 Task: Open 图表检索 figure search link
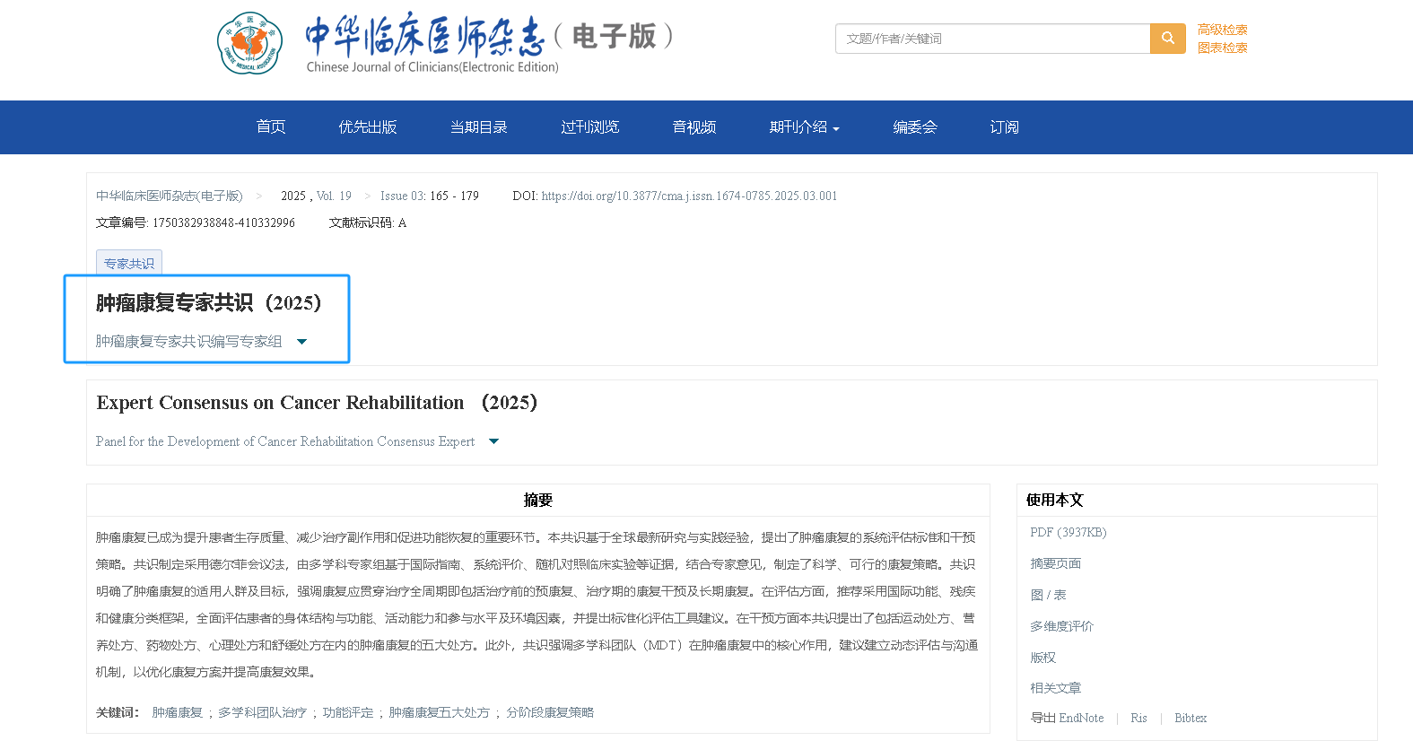tap(1222, 48)
